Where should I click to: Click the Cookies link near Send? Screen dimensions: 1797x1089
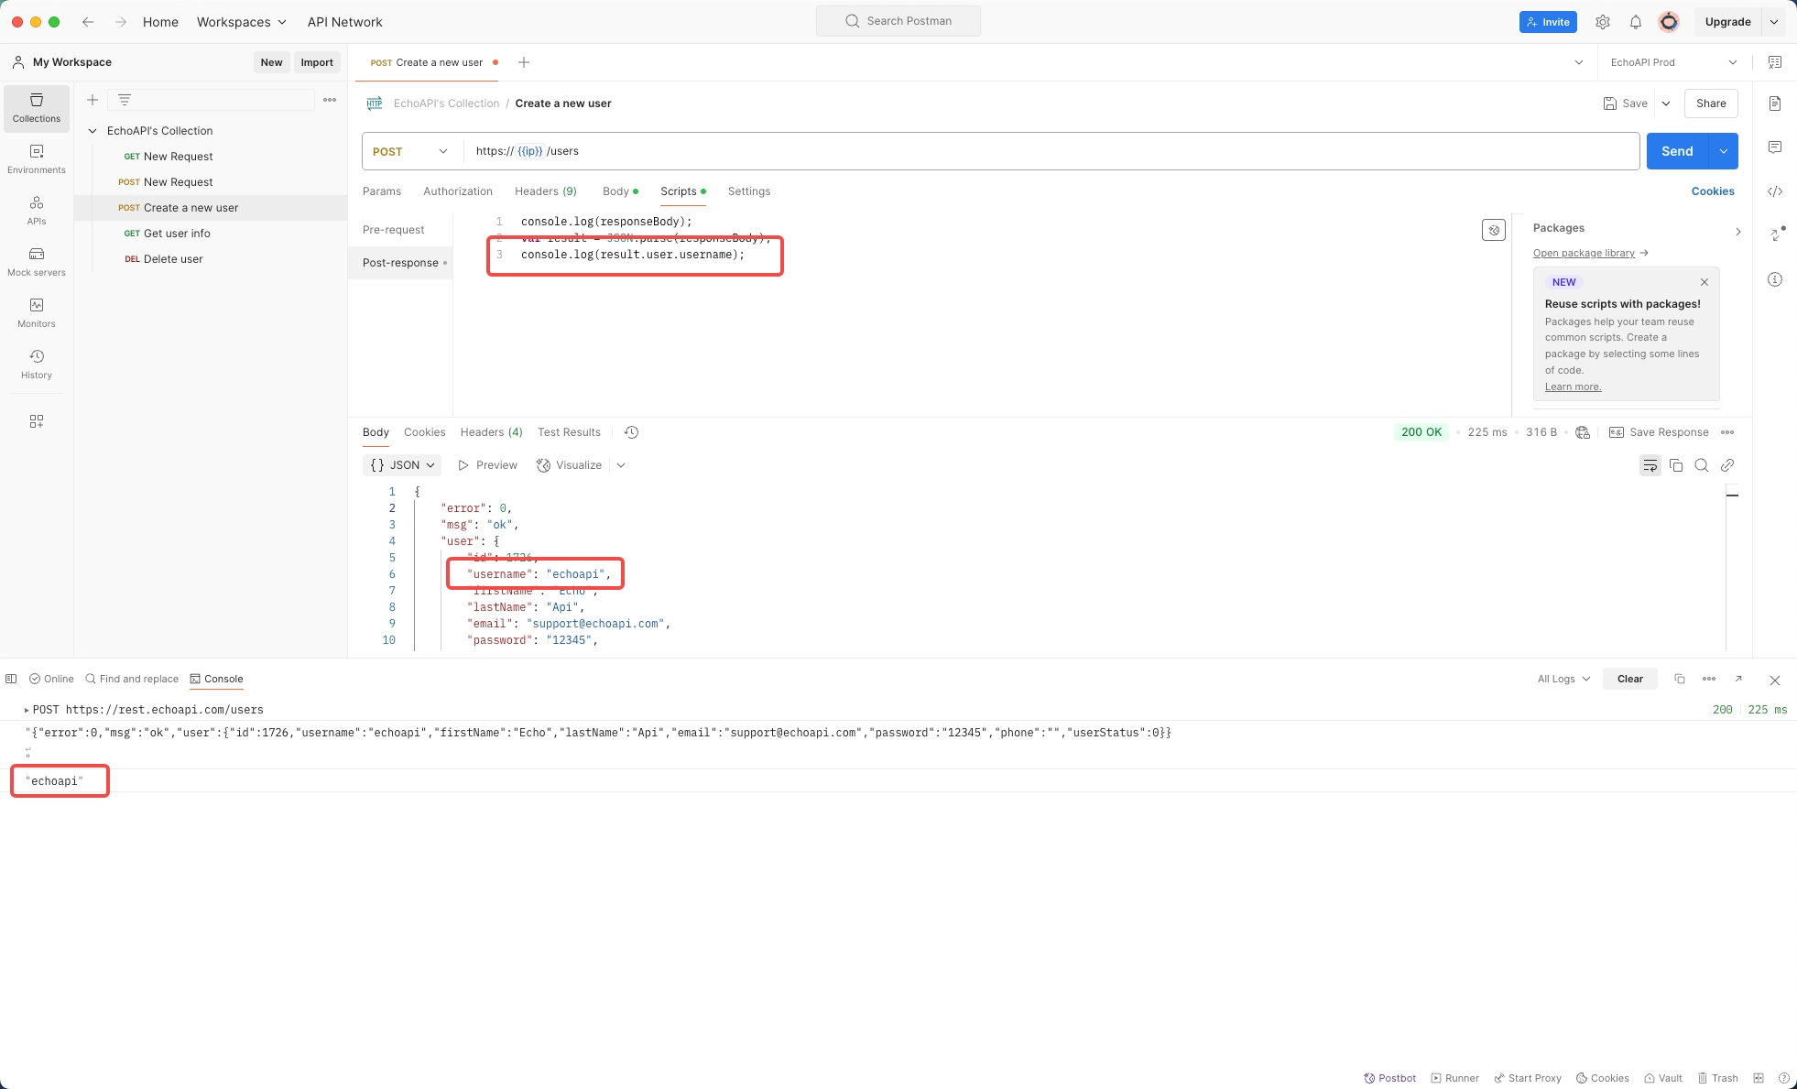1713,191
